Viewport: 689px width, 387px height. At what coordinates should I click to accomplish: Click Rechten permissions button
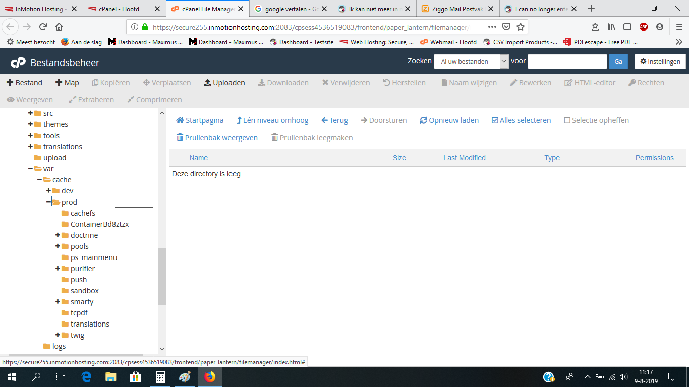click(647, 83)
